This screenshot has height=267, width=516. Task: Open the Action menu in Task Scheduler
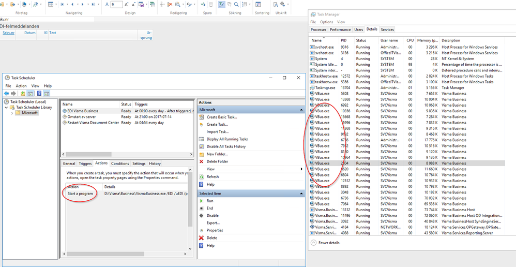pos(21,86)
